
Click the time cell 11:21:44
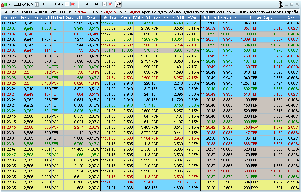click(x=110, y=45)
